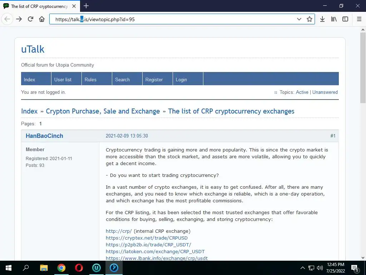Open the Utopia app taskbar icon
Viewport: 366px width, 275px height.
point(97,268)
